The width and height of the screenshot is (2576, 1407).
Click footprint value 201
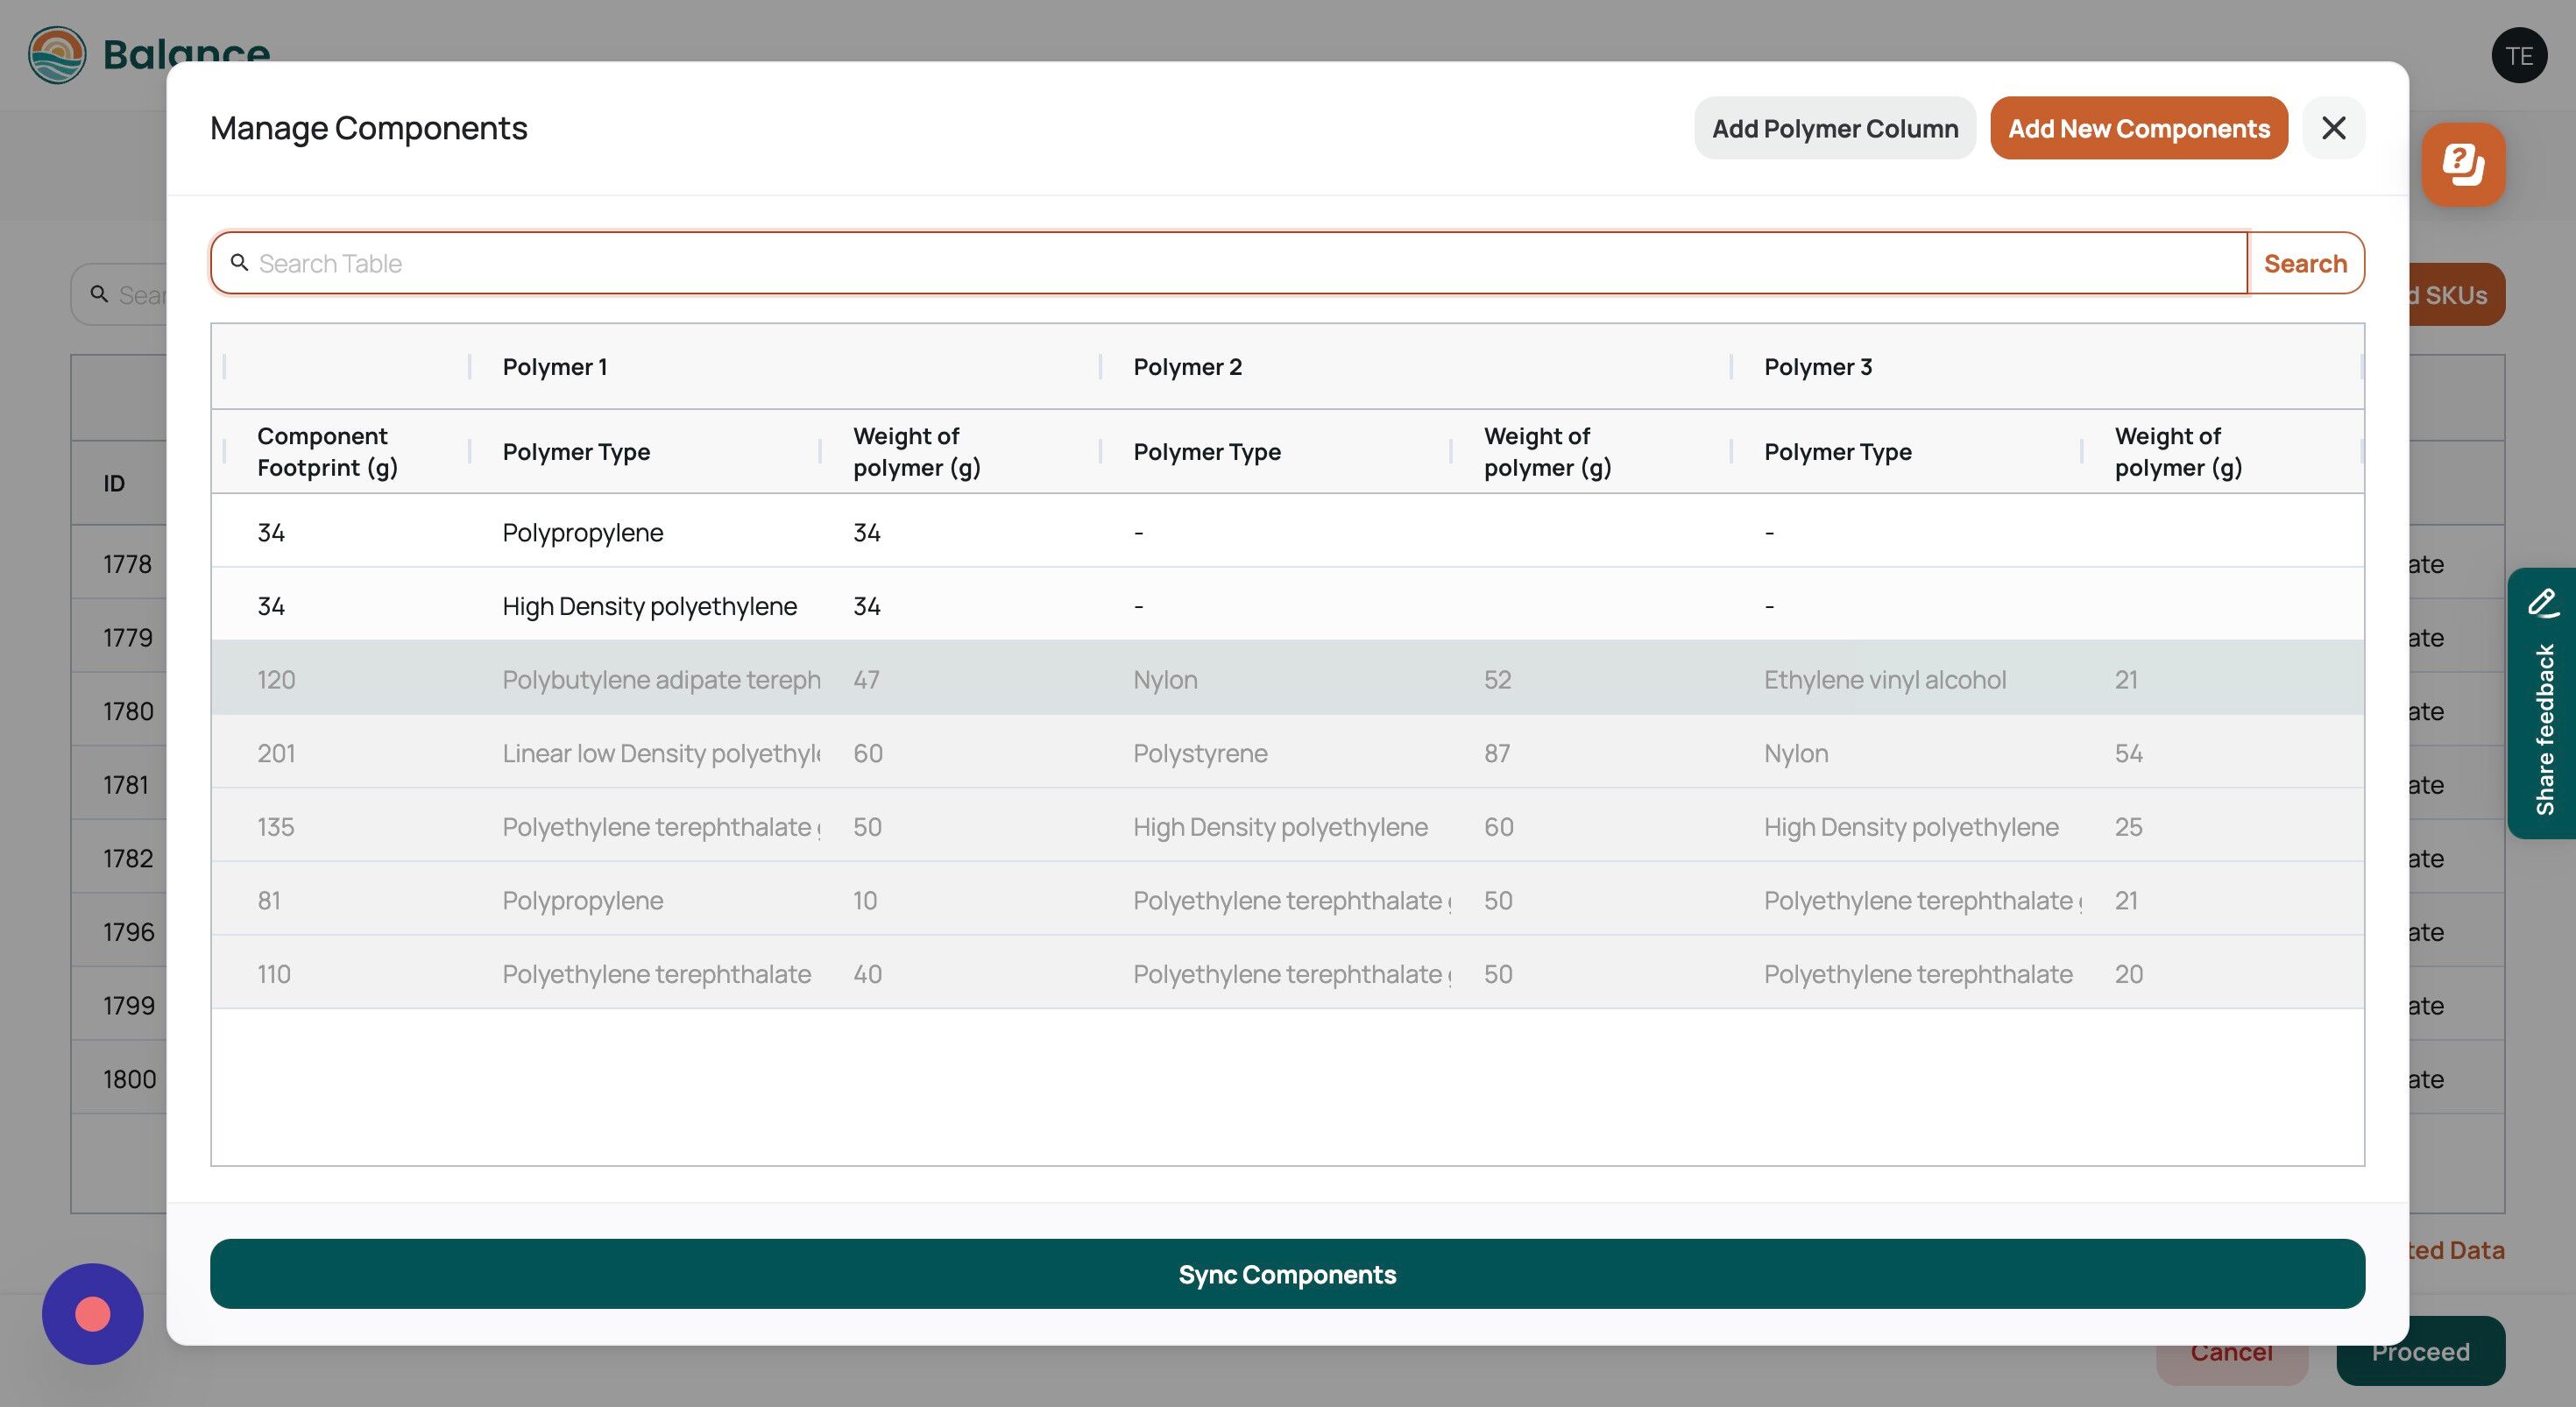coord(276,753)
